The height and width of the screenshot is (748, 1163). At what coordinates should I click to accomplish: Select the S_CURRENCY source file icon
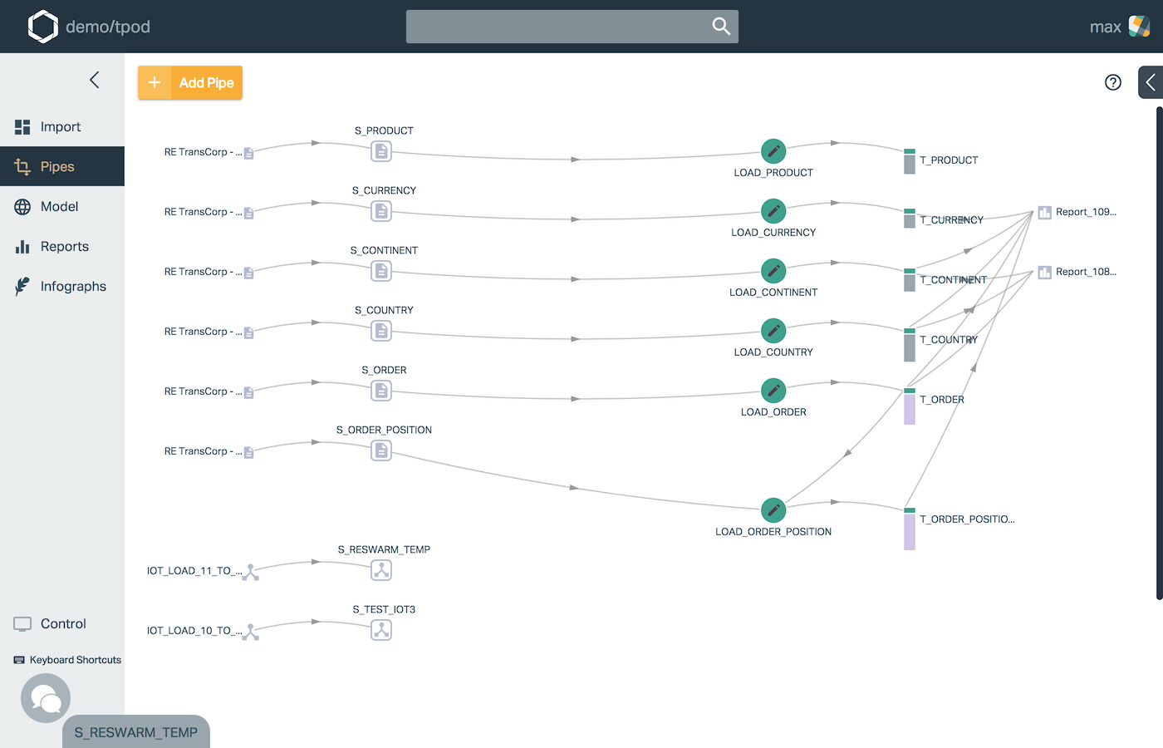click(381, 211)
